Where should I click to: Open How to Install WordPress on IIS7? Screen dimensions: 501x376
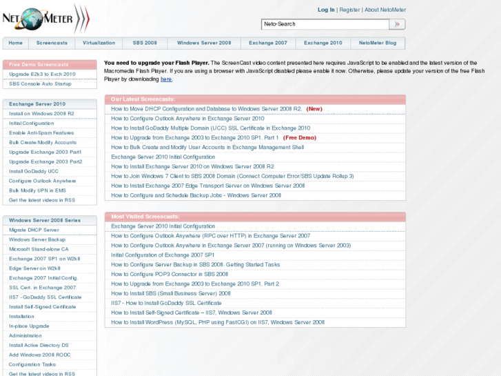(218, 322)
